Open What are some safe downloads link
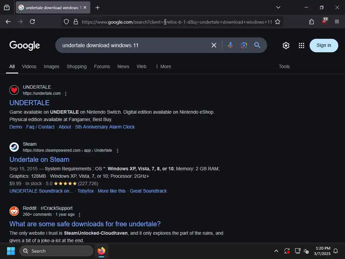This screenshot has height=259, width=345. point(85,224)
